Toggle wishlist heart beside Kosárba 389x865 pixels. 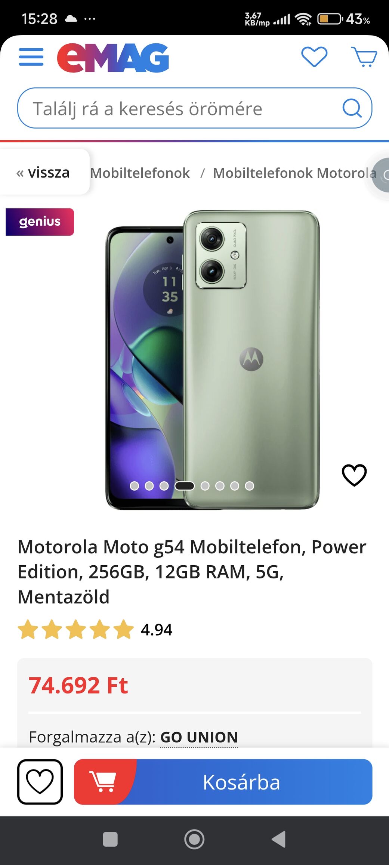(40, 782)
